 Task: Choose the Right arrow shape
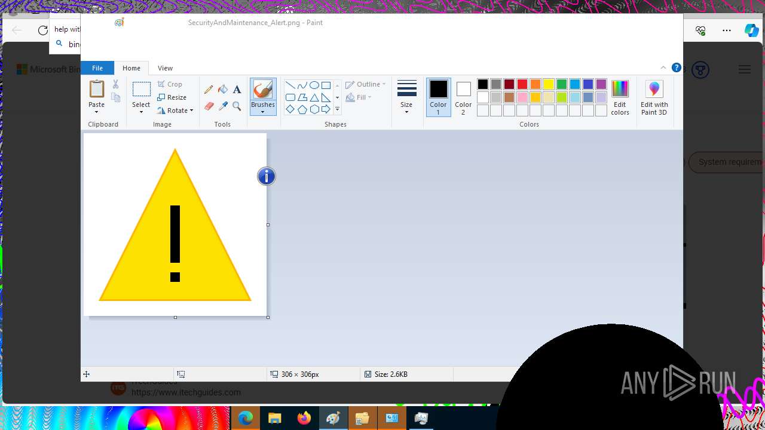pos(326,109)
